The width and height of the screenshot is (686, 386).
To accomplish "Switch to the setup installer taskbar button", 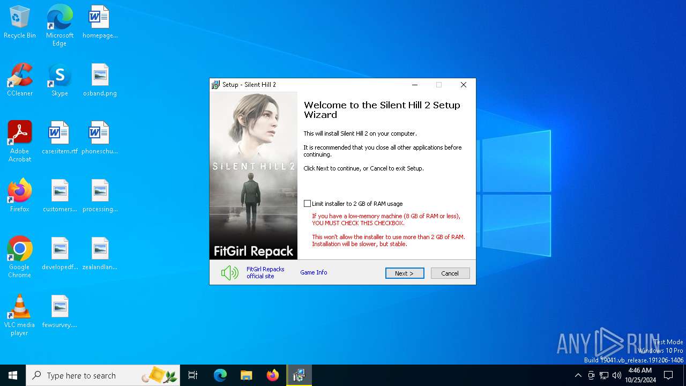I will pyautogui.click(x=299, y=375).
